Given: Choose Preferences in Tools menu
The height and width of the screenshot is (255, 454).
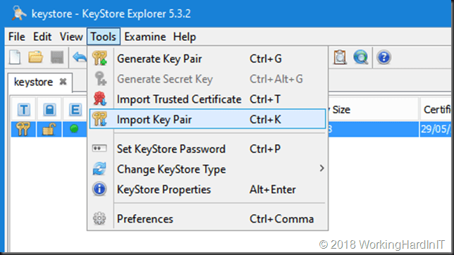Looking at the screenshot, I should tap(207, 219).
